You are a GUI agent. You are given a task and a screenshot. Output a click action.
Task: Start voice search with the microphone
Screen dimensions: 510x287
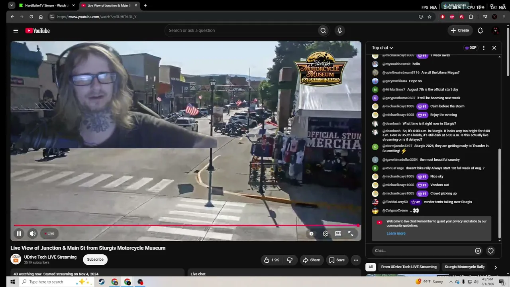[x=339, y=31]
